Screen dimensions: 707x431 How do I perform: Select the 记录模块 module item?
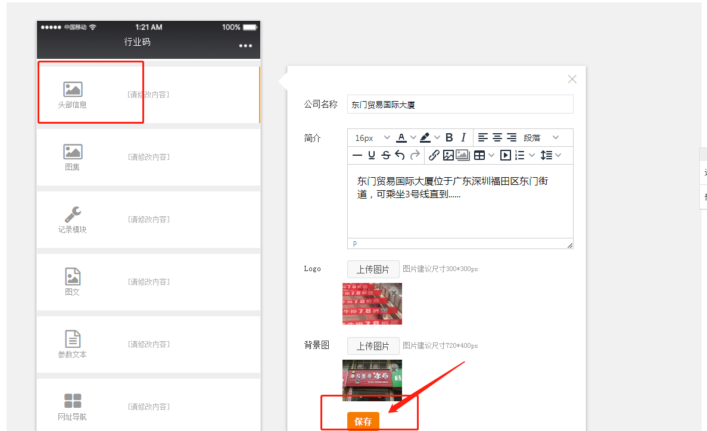pos(148,219)
